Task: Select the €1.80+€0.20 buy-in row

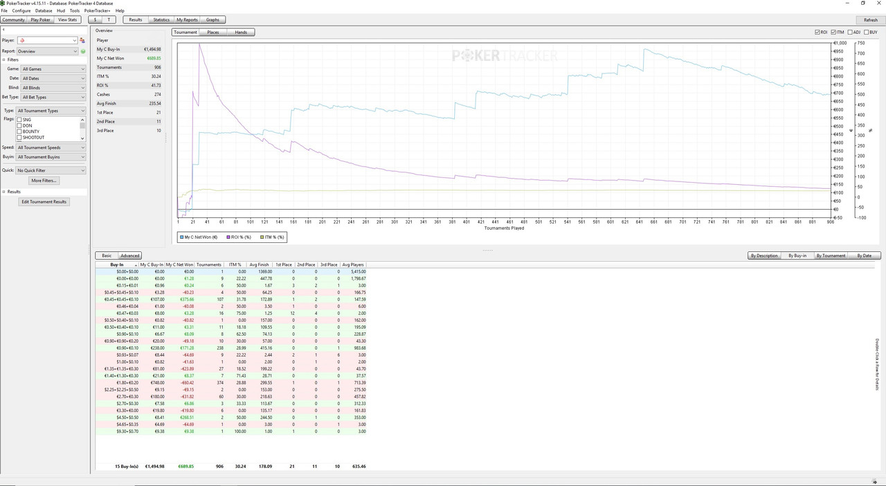Action: click(x=230, y=382)
